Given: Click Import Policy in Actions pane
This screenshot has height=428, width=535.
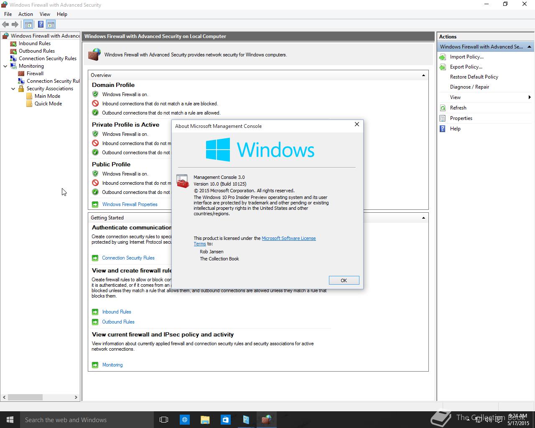Looking at the screenshot, I should 467,57.
